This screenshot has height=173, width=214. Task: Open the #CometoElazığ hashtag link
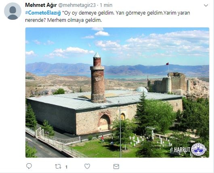(x=43, y=13)
